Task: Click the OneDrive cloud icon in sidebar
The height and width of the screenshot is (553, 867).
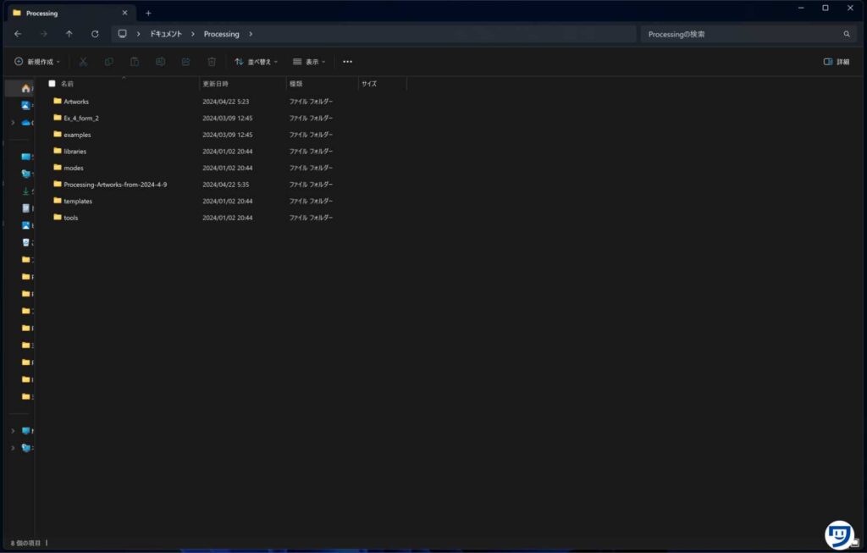Action: click(x=25, y=123)
